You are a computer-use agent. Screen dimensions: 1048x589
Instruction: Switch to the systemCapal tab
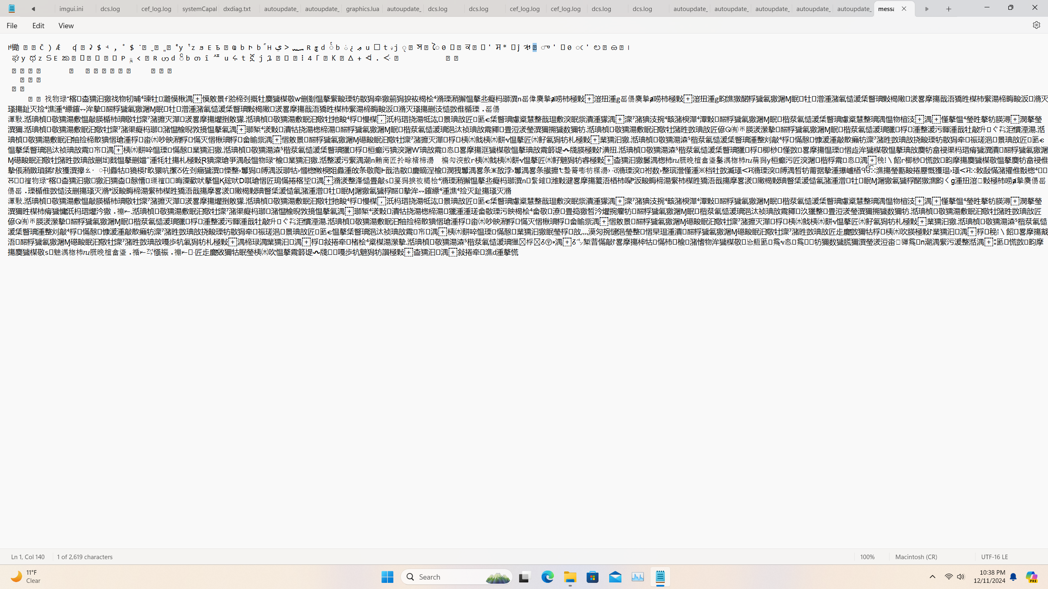(199, 9)
